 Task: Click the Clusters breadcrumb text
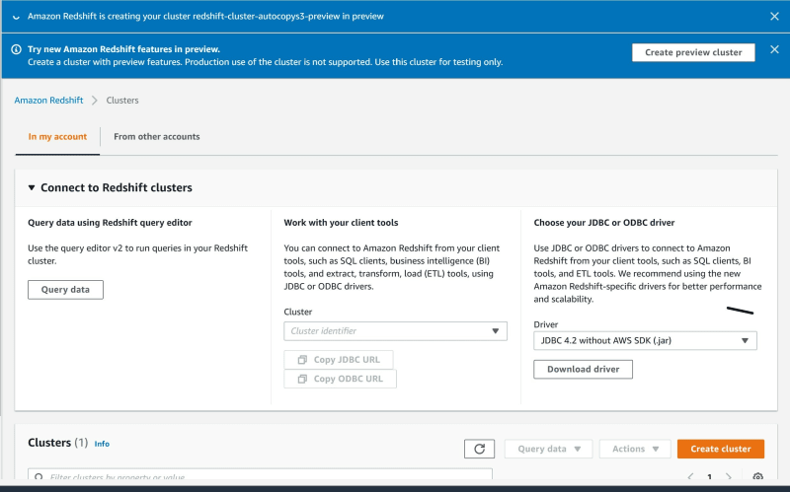[121, 101]
